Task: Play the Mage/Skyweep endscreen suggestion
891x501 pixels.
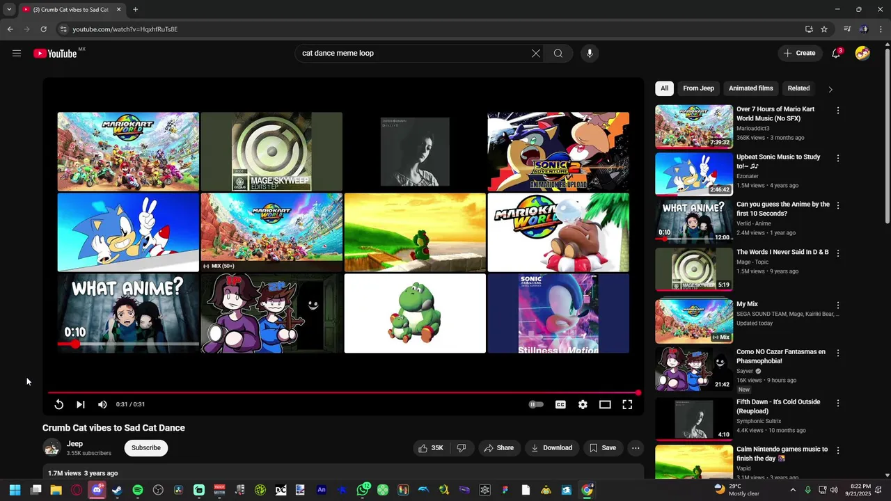Action: (271, 152)
